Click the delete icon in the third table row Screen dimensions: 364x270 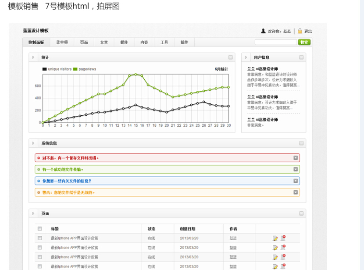click(x=283, y=257)
